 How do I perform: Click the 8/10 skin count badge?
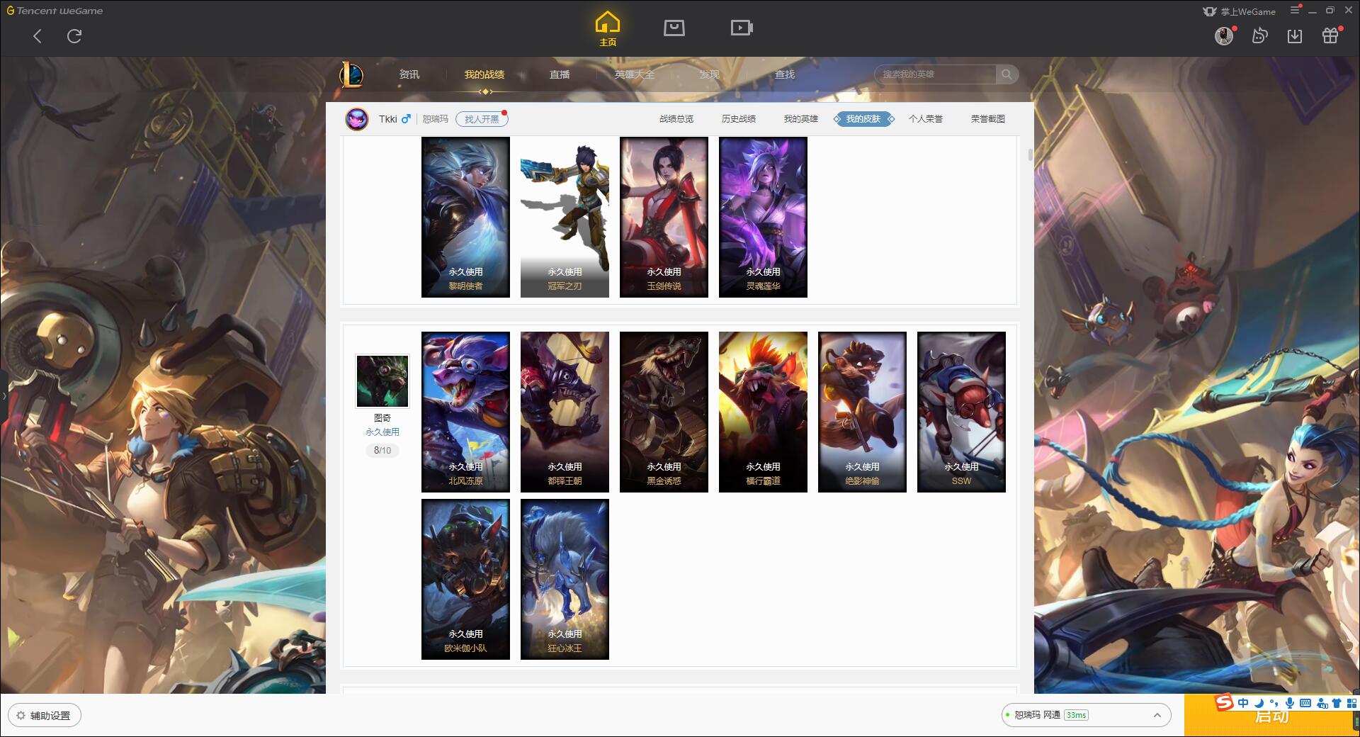(382, 450)
